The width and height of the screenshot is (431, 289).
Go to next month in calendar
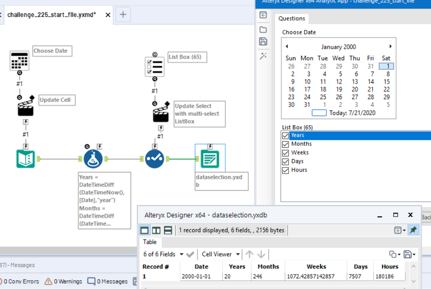point(390,47)
